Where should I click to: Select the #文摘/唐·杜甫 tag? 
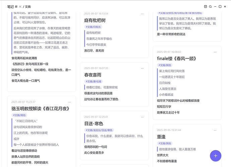coord(95,81)
